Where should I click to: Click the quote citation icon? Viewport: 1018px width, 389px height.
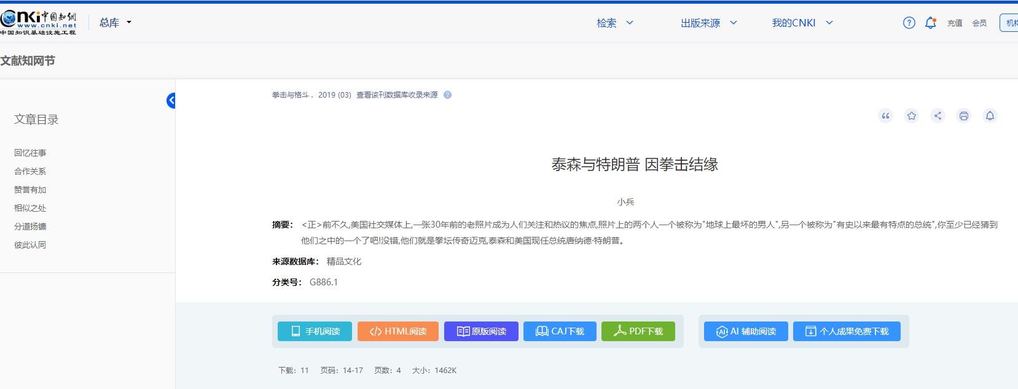[885, 116]
